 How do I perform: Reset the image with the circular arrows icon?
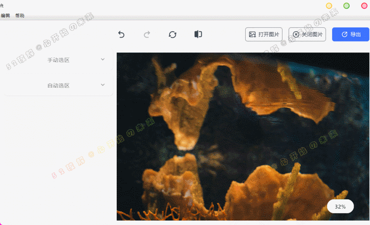(173, 34)
